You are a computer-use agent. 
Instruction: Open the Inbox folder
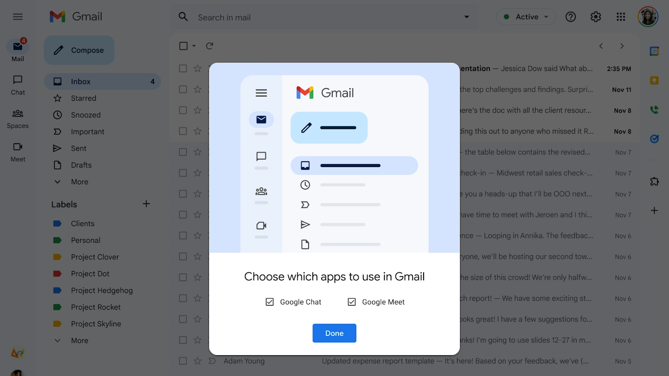(x=102, y=81)
